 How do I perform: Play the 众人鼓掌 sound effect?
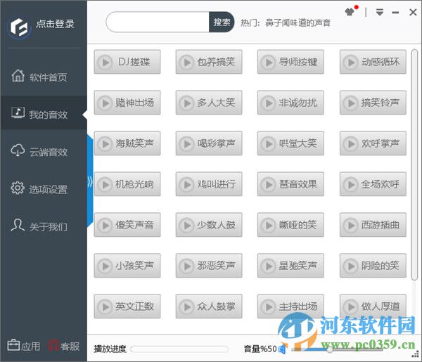coord(209,306)
